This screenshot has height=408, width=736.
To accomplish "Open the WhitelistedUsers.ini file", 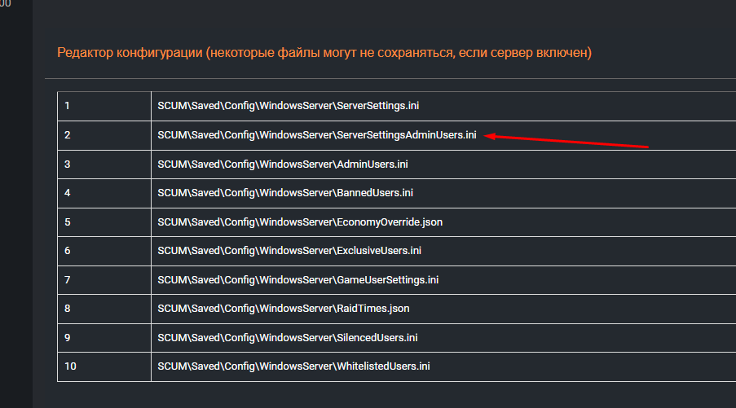I will coord(293,366).
